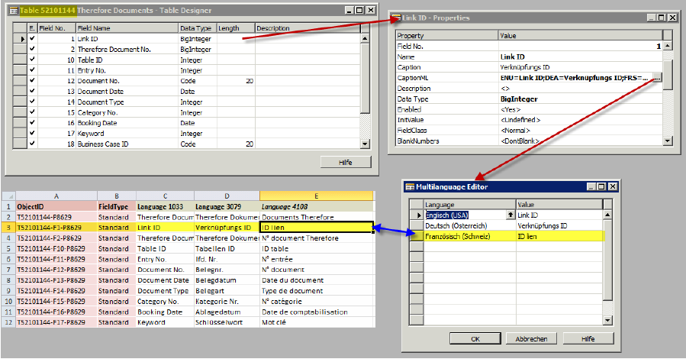Click the Link ID Properties window icon
The image size is (686, 359).
coord(397,17)
